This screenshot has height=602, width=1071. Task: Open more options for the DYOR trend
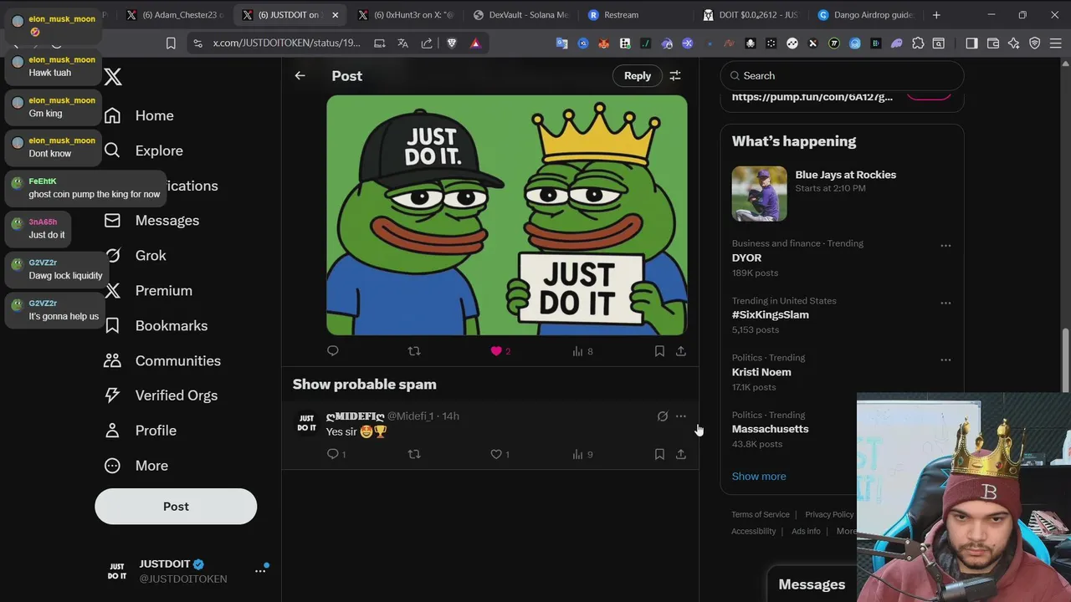click(x=945, y=246)
